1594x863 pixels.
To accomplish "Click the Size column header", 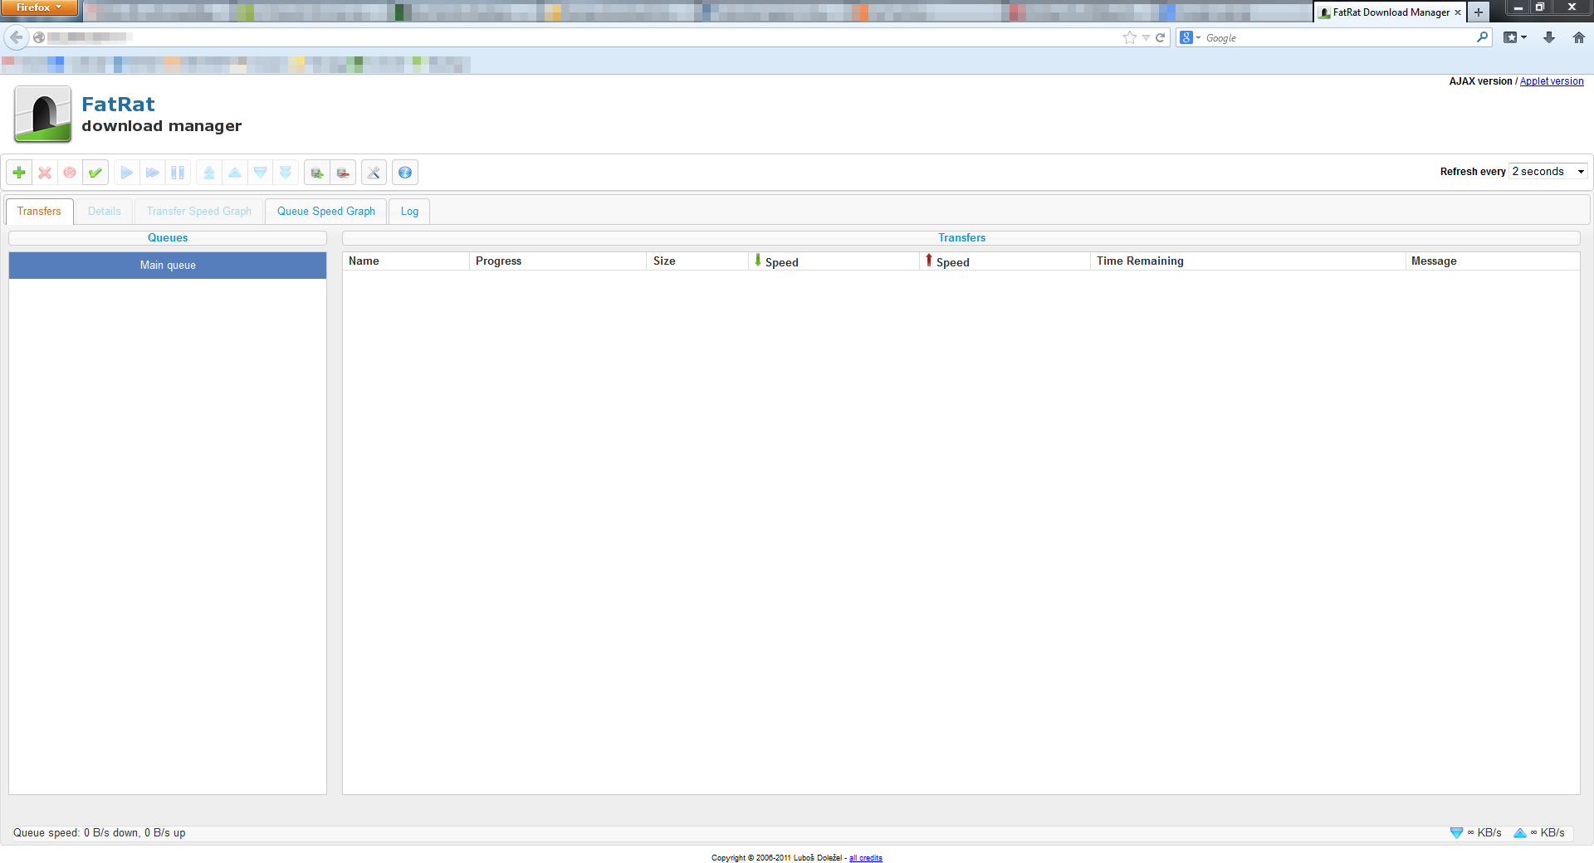I will click(697, 261).
